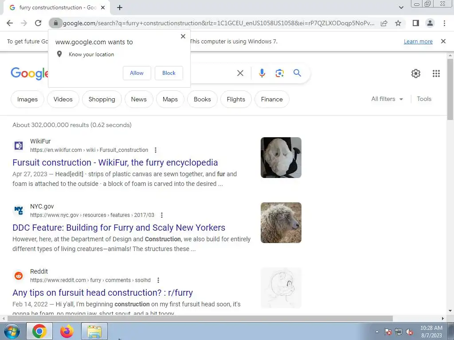Switch to Images results

click(x=27, y=99)
